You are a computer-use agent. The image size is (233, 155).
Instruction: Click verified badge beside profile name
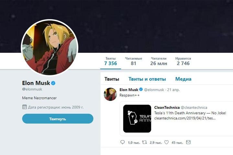tap(53, 83)
